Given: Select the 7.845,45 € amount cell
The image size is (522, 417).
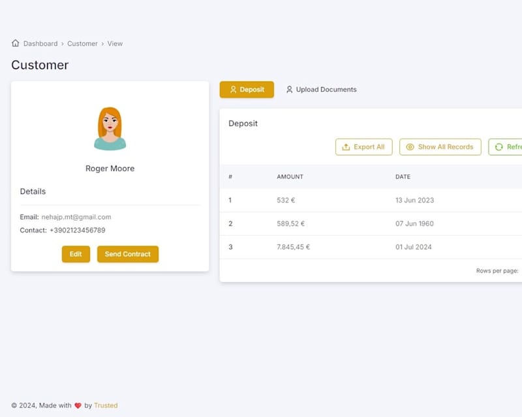Looking at the screenshot, I should click(x=293, y=247).
